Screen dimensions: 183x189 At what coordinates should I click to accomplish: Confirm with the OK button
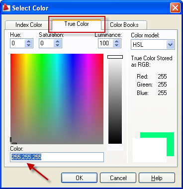pos(79,178)
